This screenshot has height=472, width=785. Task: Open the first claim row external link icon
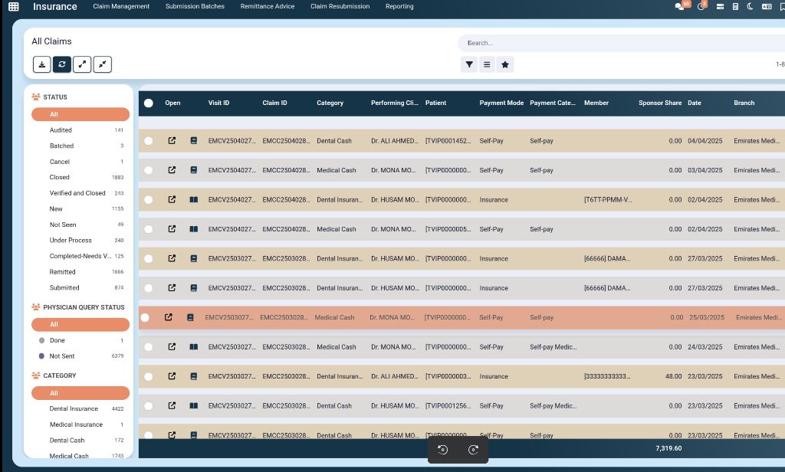click(x=172, y=141)
